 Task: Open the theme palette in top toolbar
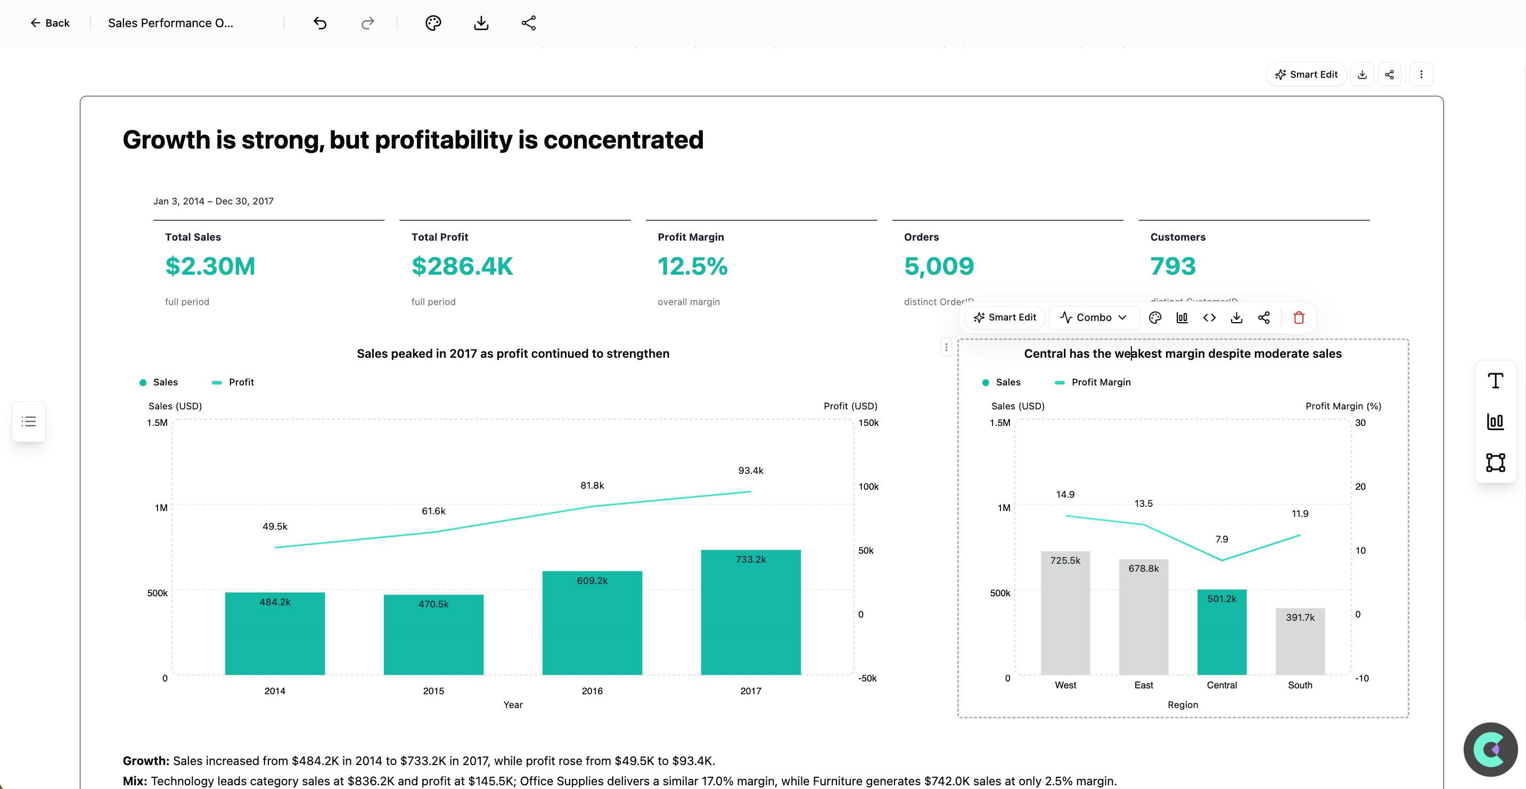(433, 23)
